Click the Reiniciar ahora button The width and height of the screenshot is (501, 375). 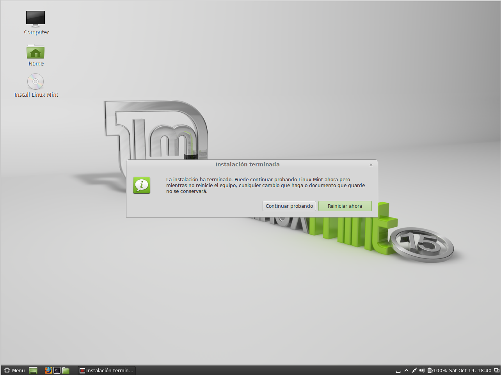pos(345,206)
